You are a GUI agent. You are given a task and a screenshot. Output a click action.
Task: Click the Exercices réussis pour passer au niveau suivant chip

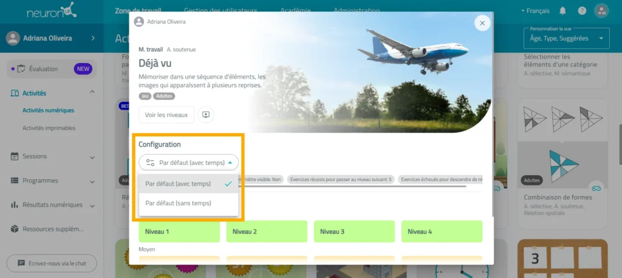point(341,179)
